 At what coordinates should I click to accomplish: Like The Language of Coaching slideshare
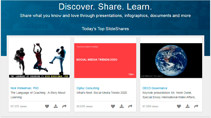point(47,106)
